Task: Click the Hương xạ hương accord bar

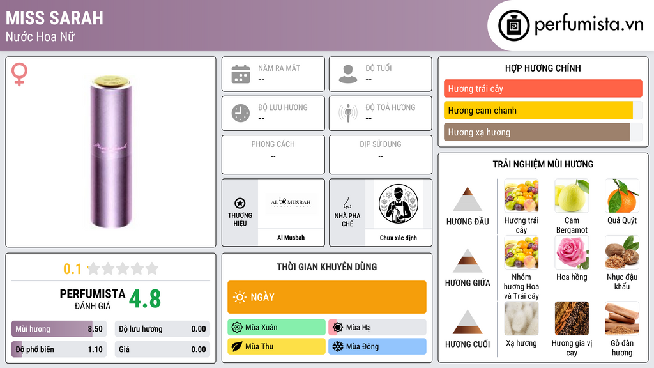Action: pyautogui.click(x=543, y=132)
